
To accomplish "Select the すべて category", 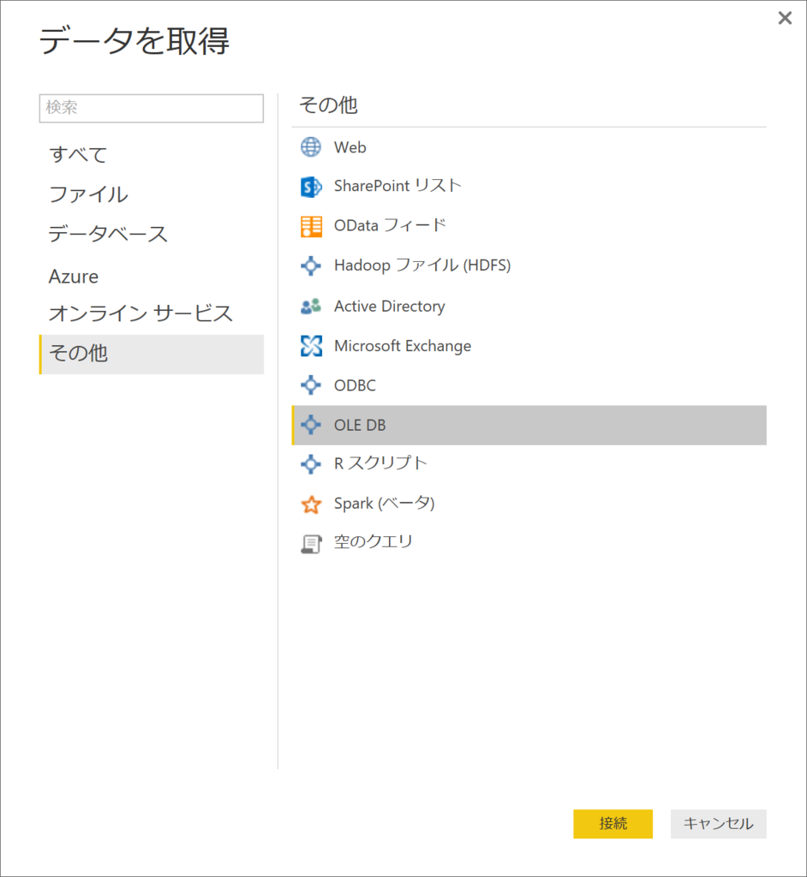I will (151, 154).
